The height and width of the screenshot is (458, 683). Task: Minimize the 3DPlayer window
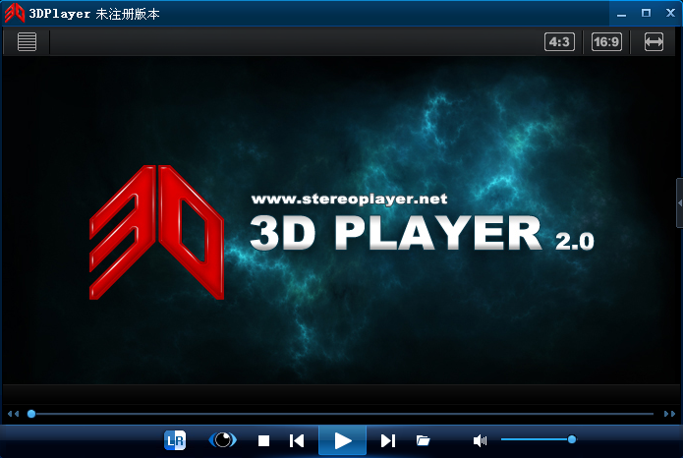622,14
